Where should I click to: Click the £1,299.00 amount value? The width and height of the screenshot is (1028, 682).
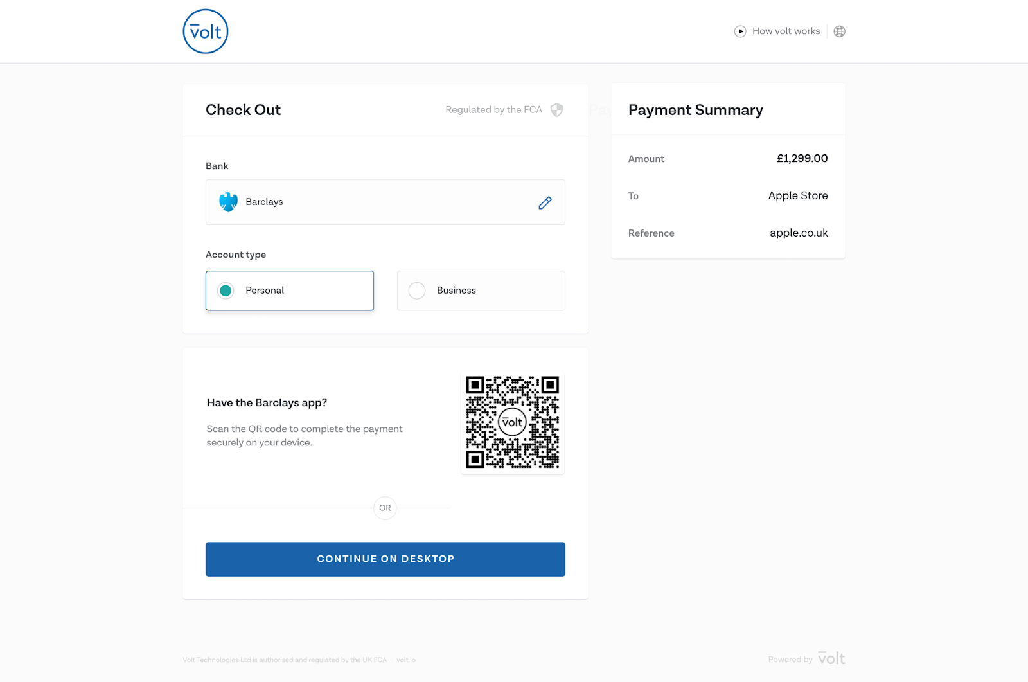point(802,158)
